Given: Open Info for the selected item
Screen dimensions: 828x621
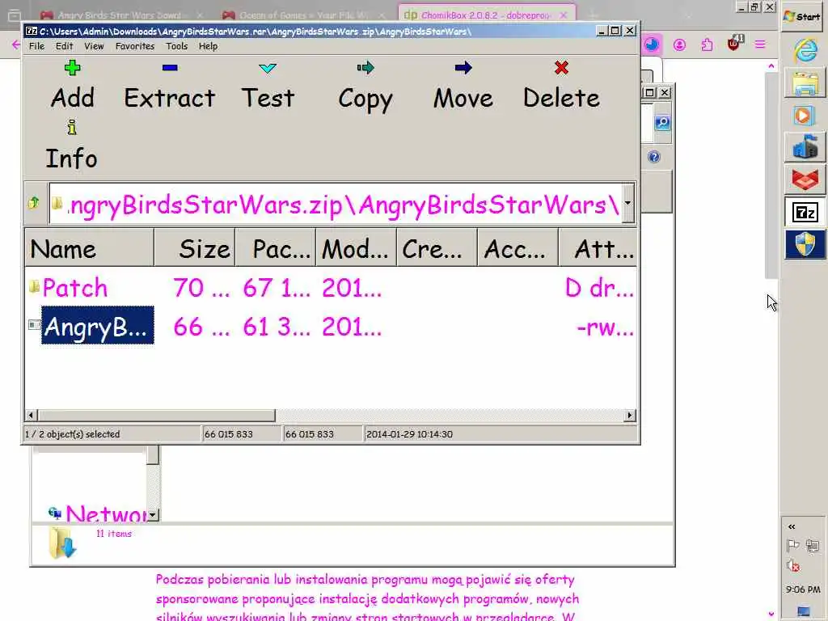Looking at the screenshot, I should pos(71,146).
